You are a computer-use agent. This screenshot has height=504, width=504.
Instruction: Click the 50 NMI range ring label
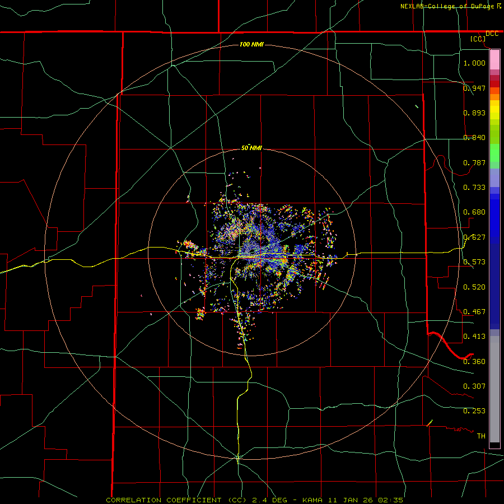251,148
